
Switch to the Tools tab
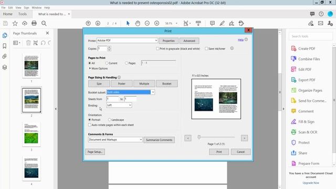(23, 14)
